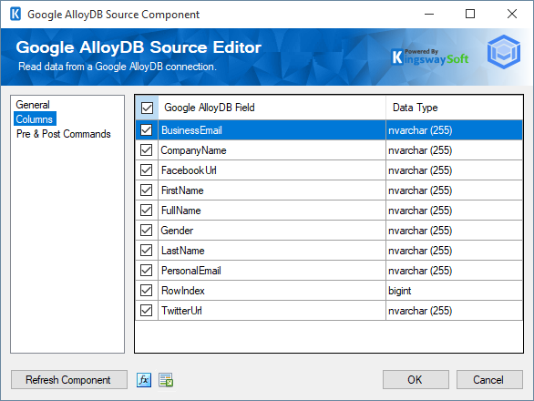Click Gender's nvarchar (255) data type cell
This screenshot has width=534, height=401.
click(x=455, y=231)
